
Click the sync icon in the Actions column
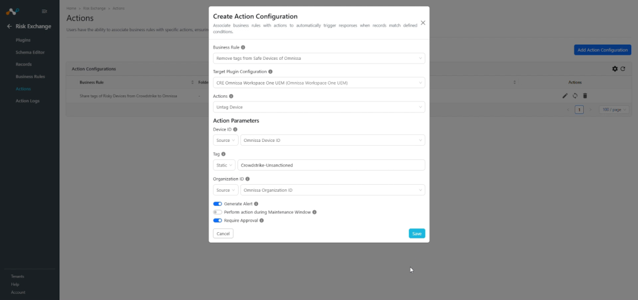575,96
